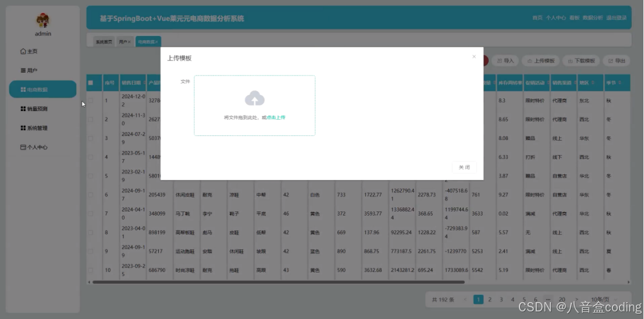This screenshot has width=644, height=319.
Task: Click 数据分析 in the top header
Action: [x=593, y=17]
